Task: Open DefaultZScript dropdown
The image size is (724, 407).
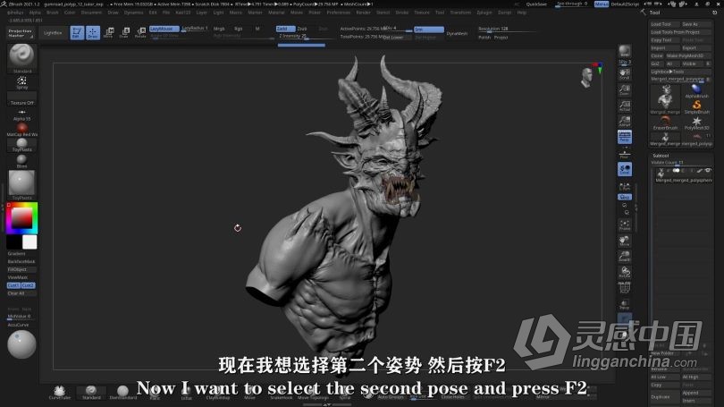Action: (x=625, y=4)
